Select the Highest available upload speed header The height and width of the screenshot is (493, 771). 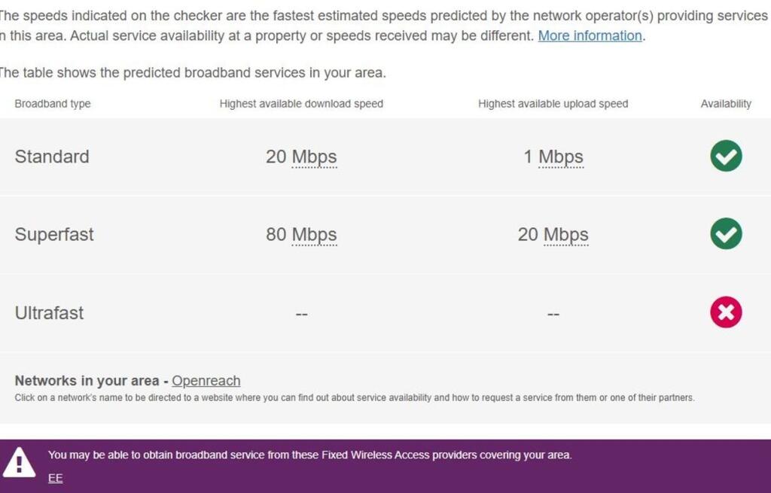pos(553,104)
